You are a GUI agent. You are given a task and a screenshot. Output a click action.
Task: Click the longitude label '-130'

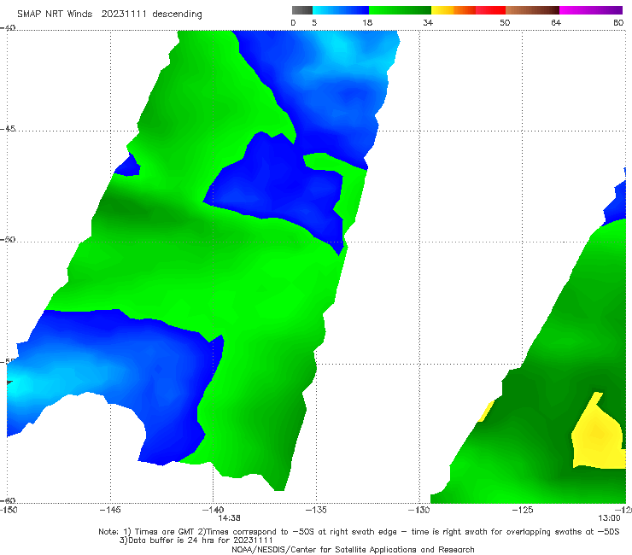(418, 510)
